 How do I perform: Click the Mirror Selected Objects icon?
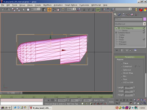(103, 9)
